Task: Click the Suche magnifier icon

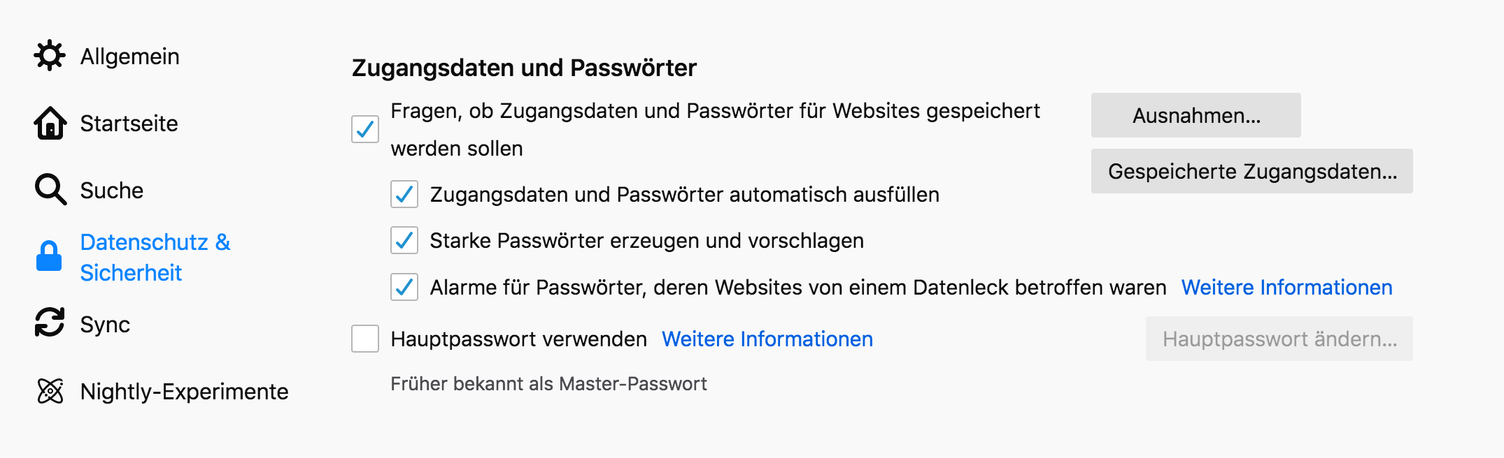Action: pyautogui.click(x=50, y=190)
